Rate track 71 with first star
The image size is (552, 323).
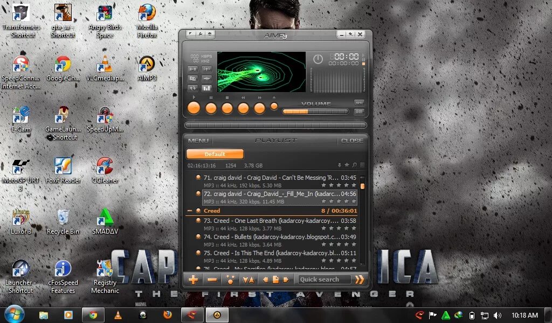323,185
